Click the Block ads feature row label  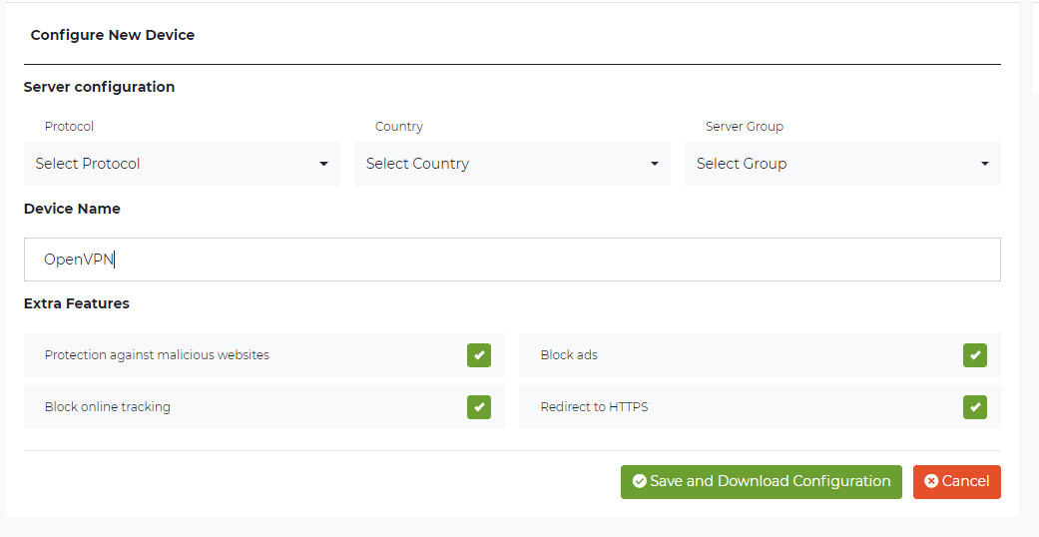point(569,355)
